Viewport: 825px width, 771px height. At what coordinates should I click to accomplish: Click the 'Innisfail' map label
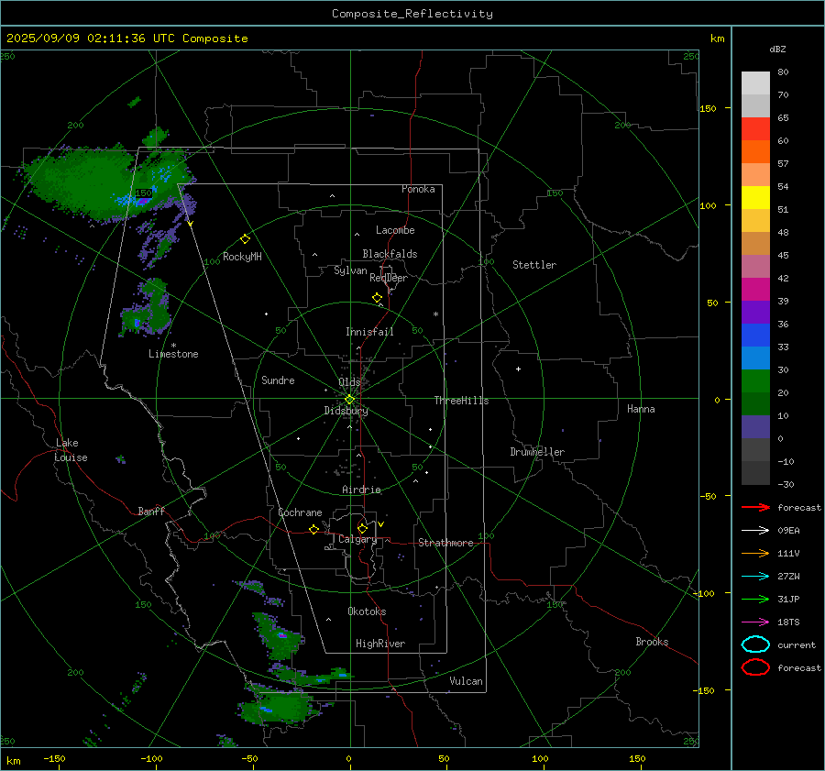click(369, 332)
